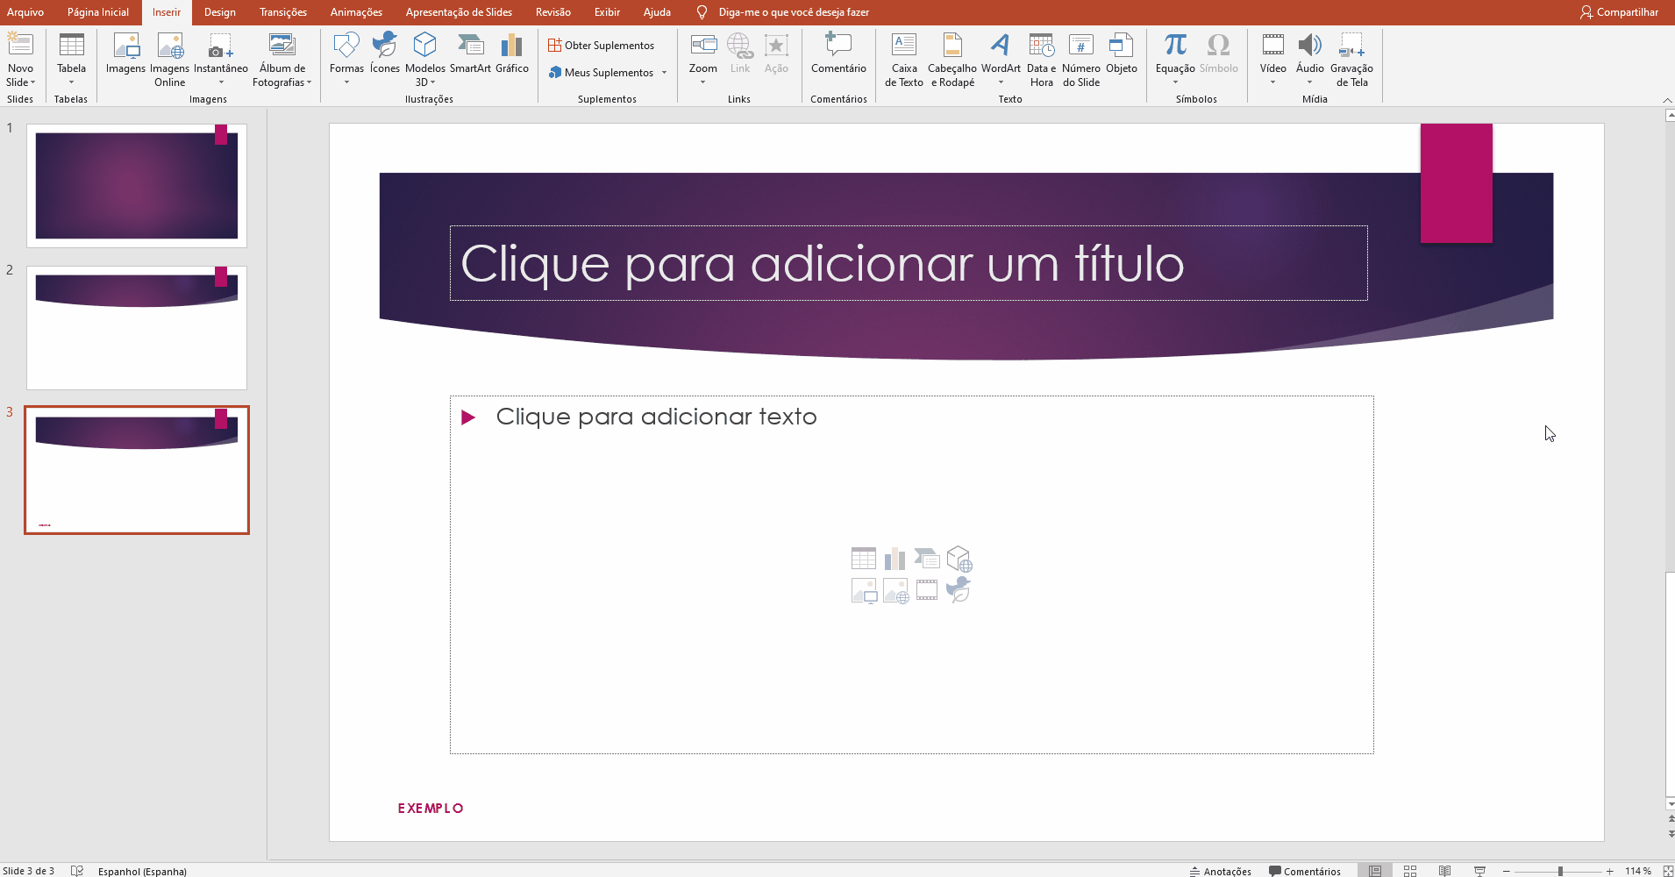The image size is (1675, 877).
Task: Click the placeholder pictures icon
Action: (x=864, y=591)
